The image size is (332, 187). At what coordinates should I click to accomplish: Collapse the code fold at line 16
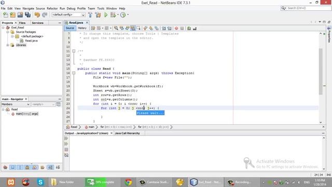coord(74,73)
